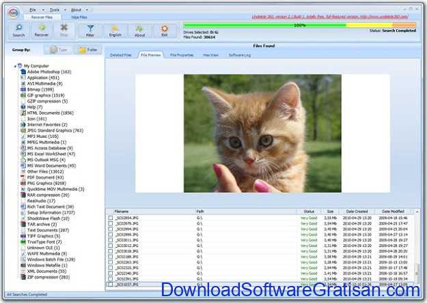This screenshot has height=303, width=427.
Task: Check the box for _SC03011.JPG
Action: (x=110, y=240)
